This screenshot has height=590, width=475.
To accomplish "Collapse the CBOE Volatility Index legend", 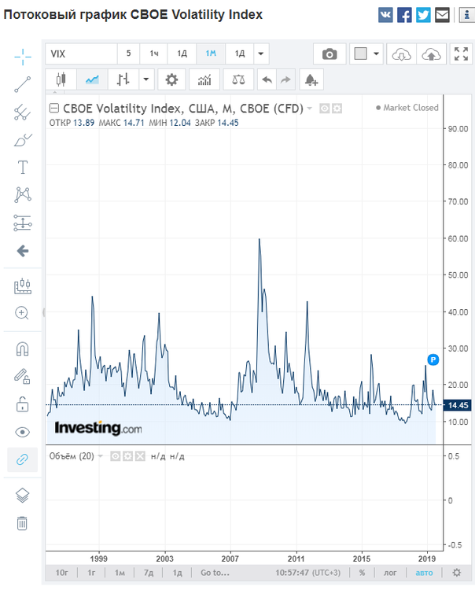I will click(54, 109).
